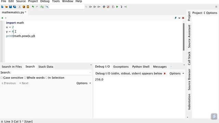The width and height of the screenshot is (219, 123).
Task: Click the Next search button
Action: 24,83
